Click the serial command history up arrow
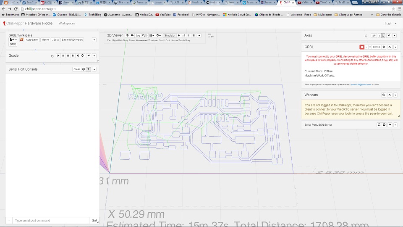Viewport: 403px width, 227px height. pos(9,221)
